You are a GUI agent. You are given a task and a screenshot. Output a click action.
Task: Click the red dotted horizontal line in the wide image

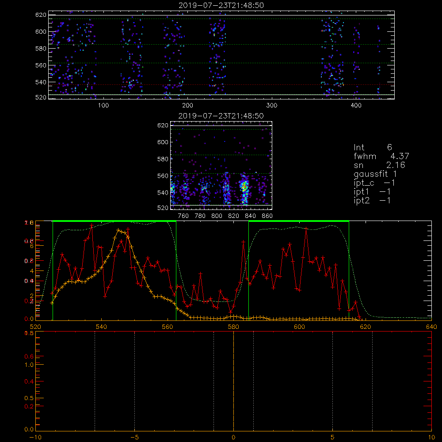pyautogui.click(x=221, y=84)
